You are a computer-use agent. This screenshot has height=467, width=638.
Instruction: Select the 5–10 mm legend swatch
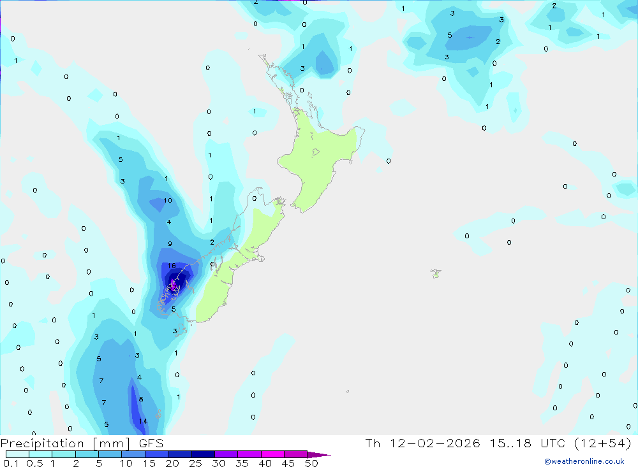[110, 454]
